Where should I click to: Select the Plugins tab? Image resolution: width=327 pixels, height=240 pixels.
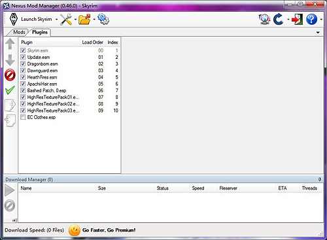pos(40,32)
